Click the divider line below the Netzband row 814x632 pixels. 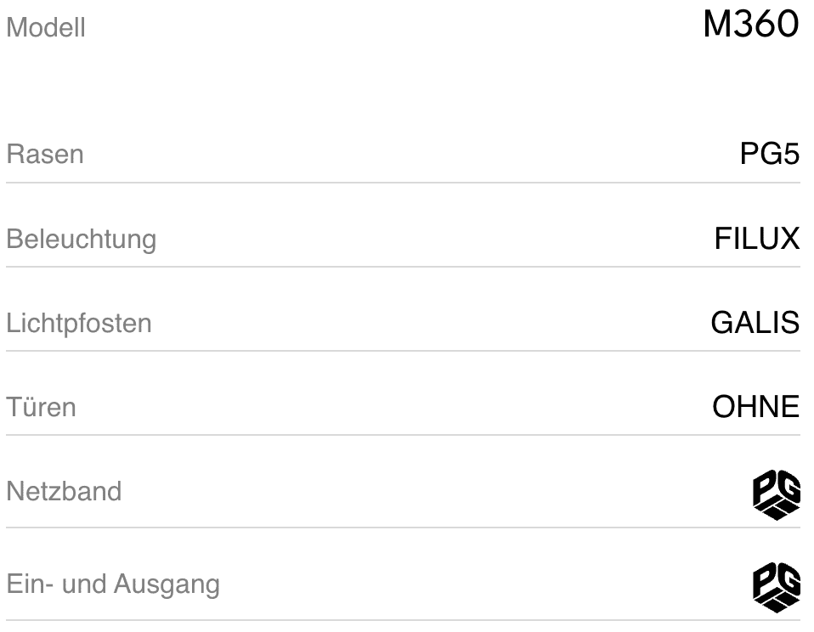click(x=403, y=528)
